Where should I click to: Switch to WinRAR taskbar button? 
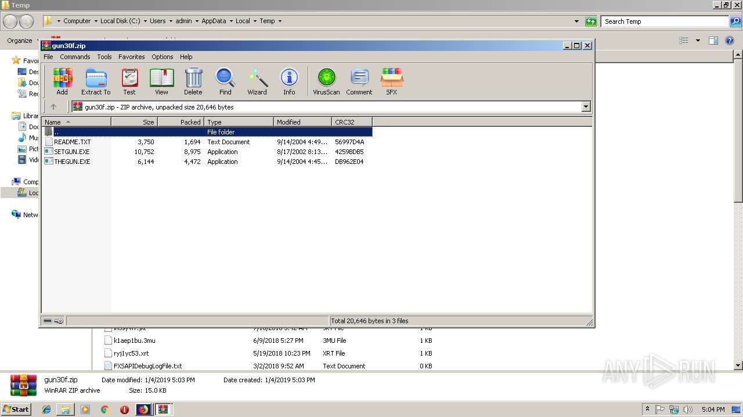tap(163, 409)
